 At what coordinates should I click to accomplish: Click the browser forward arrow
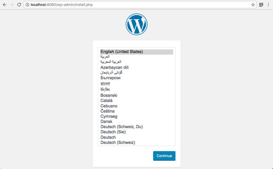(x=12, y=5)
